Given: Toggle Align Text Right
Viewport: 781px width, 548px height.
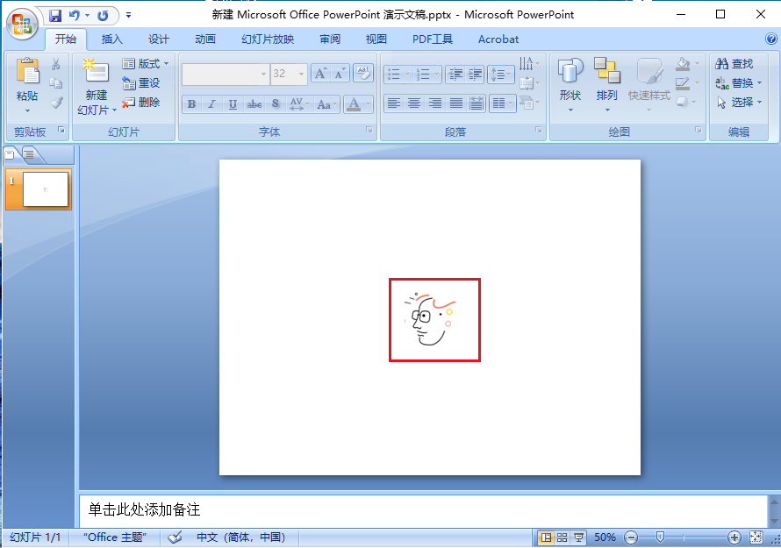Looking at the screenshot, I should [x=435, y=103].
